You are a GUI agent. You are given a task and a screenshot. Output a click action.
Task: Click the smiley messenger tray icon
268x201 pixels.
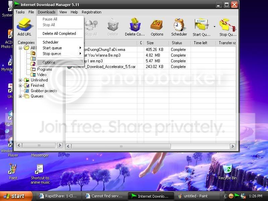(231, 196)
